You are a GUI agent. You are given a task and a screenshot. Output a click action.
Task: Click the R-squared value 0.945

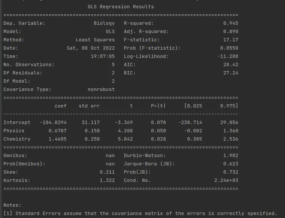(231, 23)
